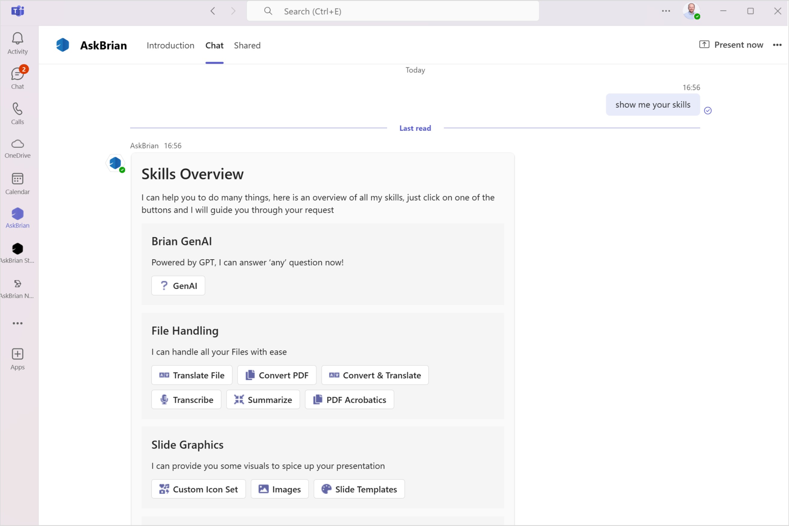
Task: Go back using the navigation arrow
Action: tap(213, 11)
